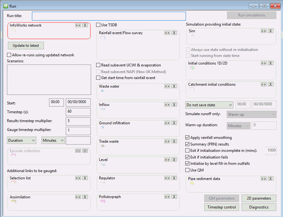Clear the Pipe sediment data box
The height and width of the screenshot is (217, 283).
point(271,179)
